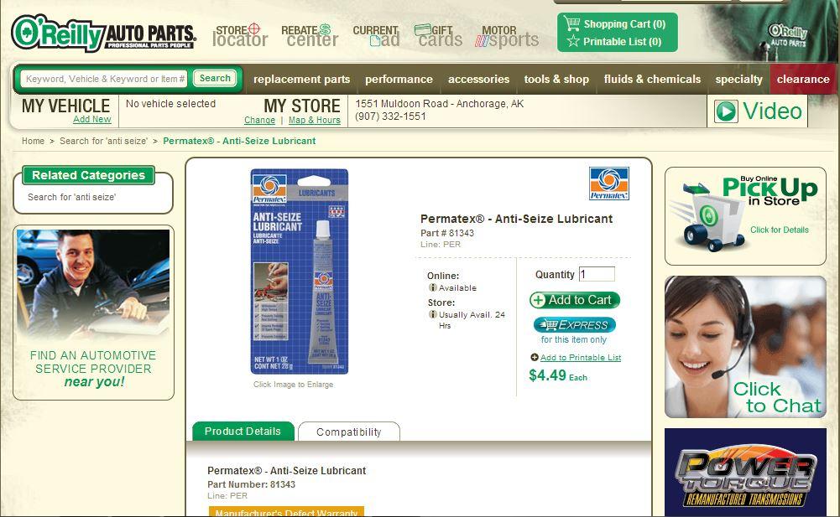This screenshot has height=517, width=840.
Task: Switch to the Compatibility tab
Action: pyautogui.click(x=349, y=432)
